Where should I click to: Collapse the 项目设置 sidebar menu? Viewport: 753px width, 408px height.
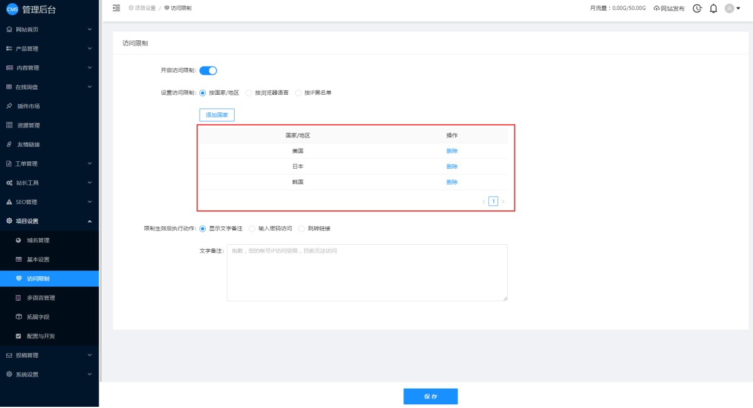[49, 221]
